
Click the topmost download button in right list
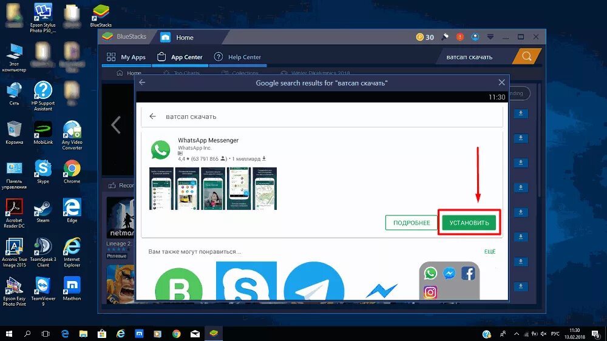tap(521, 113)
